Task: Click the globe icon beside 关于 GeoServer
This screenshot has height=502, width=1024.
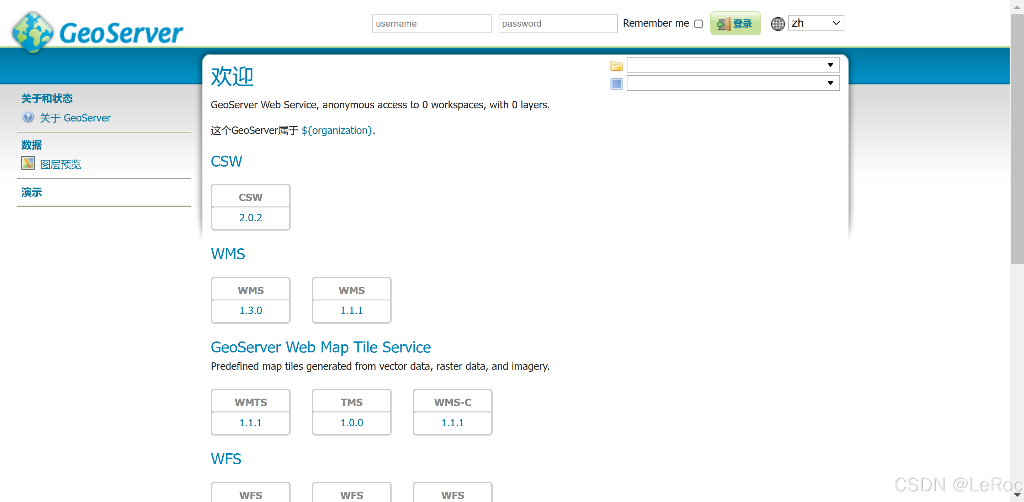Action: pos(28,117)
